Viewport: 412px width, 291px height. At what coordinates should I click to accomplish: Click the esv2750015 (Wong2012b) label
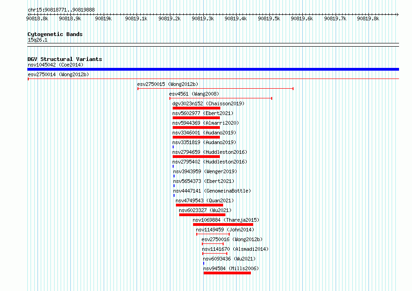168,84
